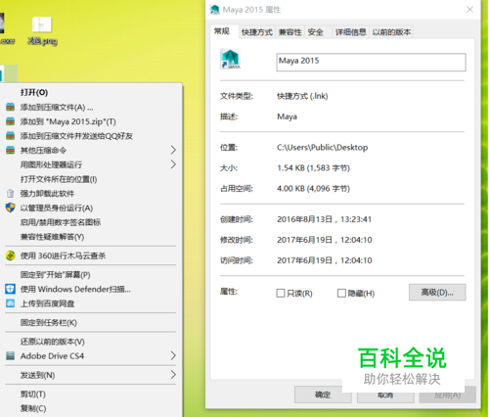This screenshot has height=417, width=489.
Task: Switch to the 以前的版本 tab
Action: click(391, 32)
